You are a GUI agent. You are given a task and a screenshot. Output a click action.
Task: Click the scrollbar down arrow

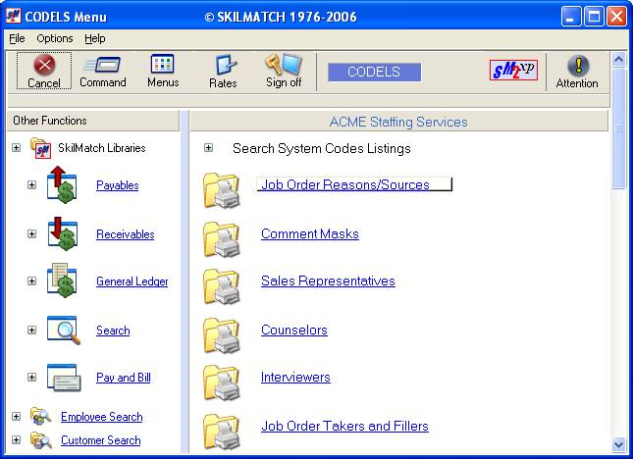pyautogui.click(x=618, y=445)
